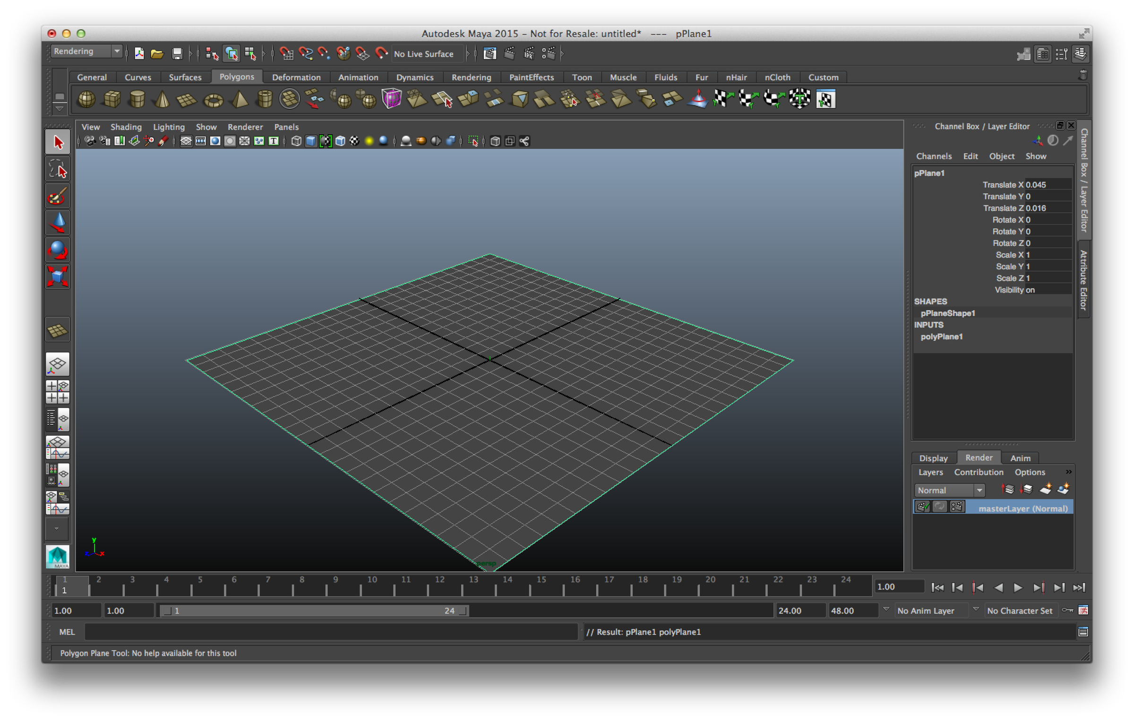This screenshot has height=721, width=1134.
Task: Select the Polygon Sphere tool from the shelf
Action: click(x=86, y=99)
